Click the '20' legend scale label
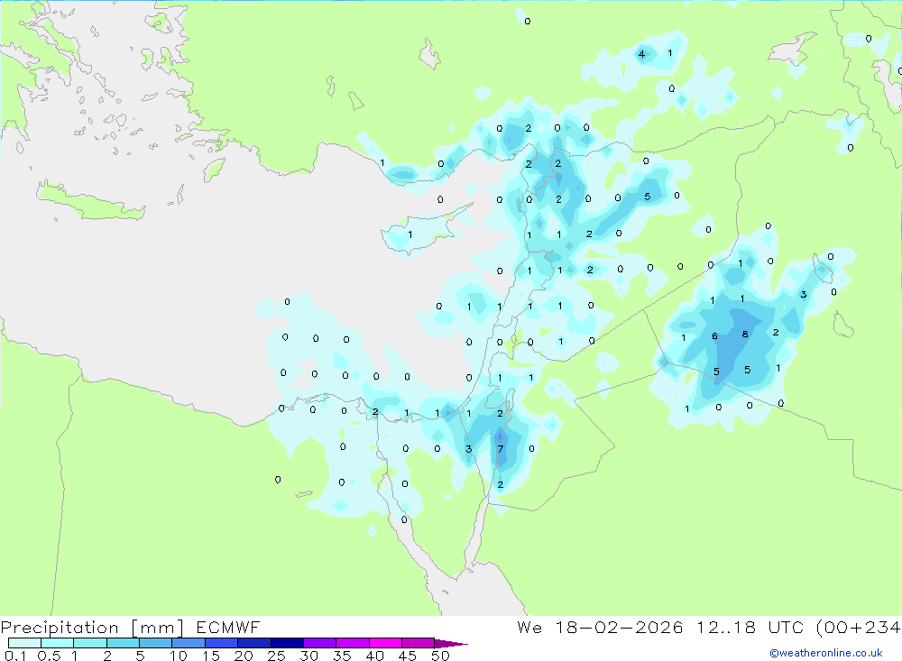Image resolution: width=902 pixels, height=661 pixels. (x=244, y=656)
